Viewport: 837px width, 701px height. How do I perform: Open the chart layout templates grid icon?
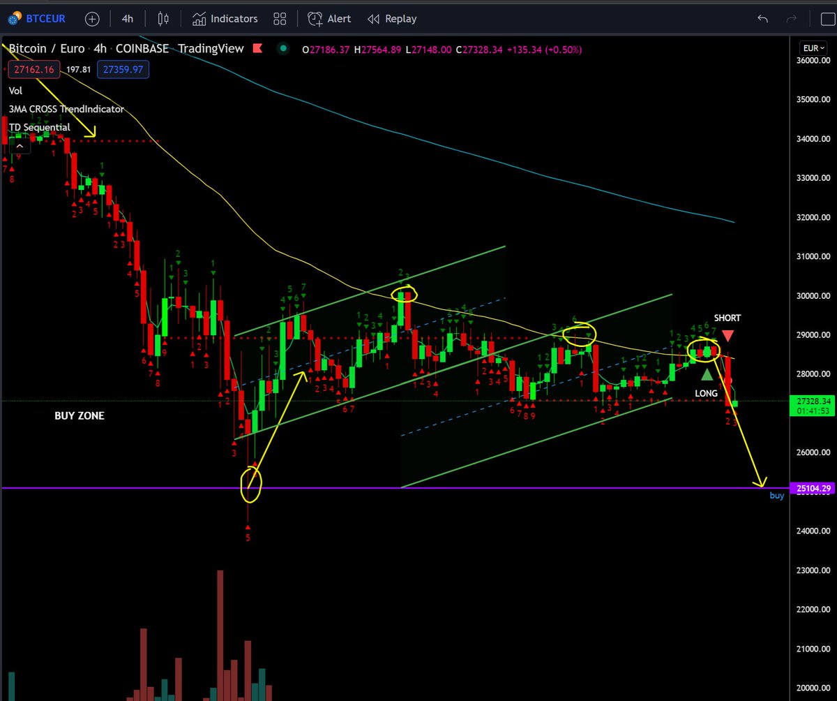280,19
